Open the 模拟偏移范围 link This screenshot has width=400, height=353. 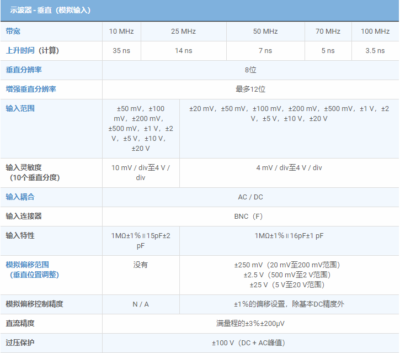pyautogui.click(x=28, y=265)
